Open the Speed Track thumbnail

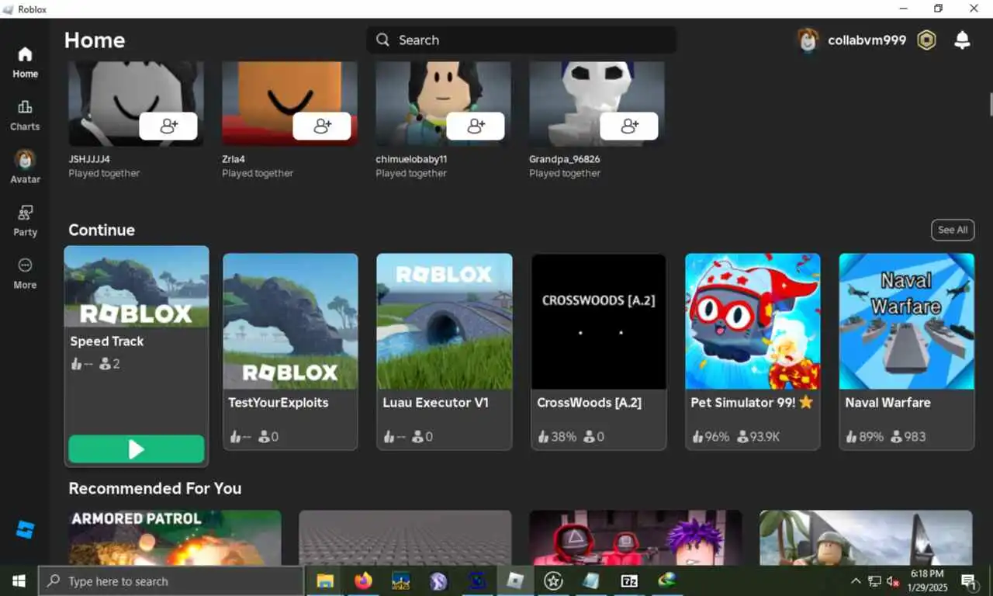[137, 287]
